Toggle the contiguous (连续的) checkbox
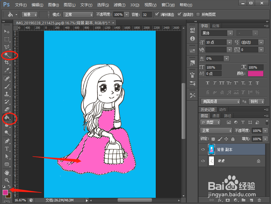 pos(179,14)
